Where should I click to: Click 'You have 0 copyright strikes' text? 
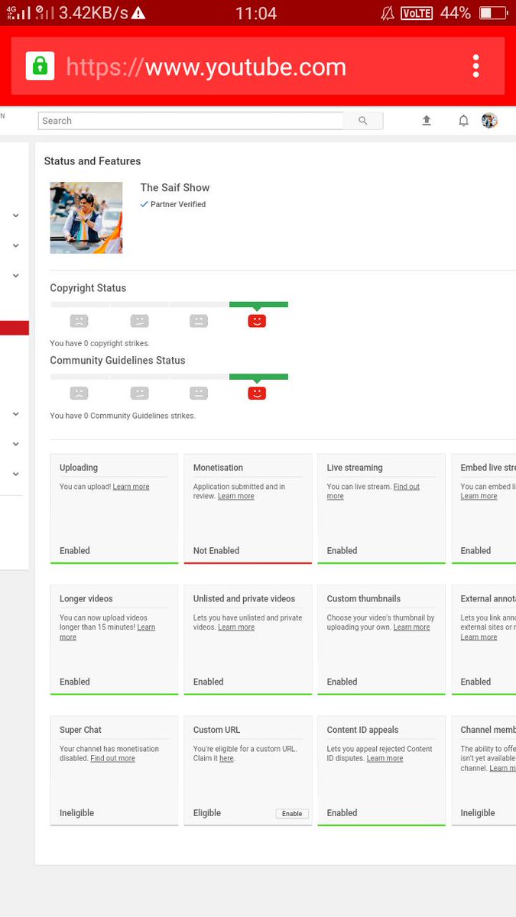click(x=99, y=343)
